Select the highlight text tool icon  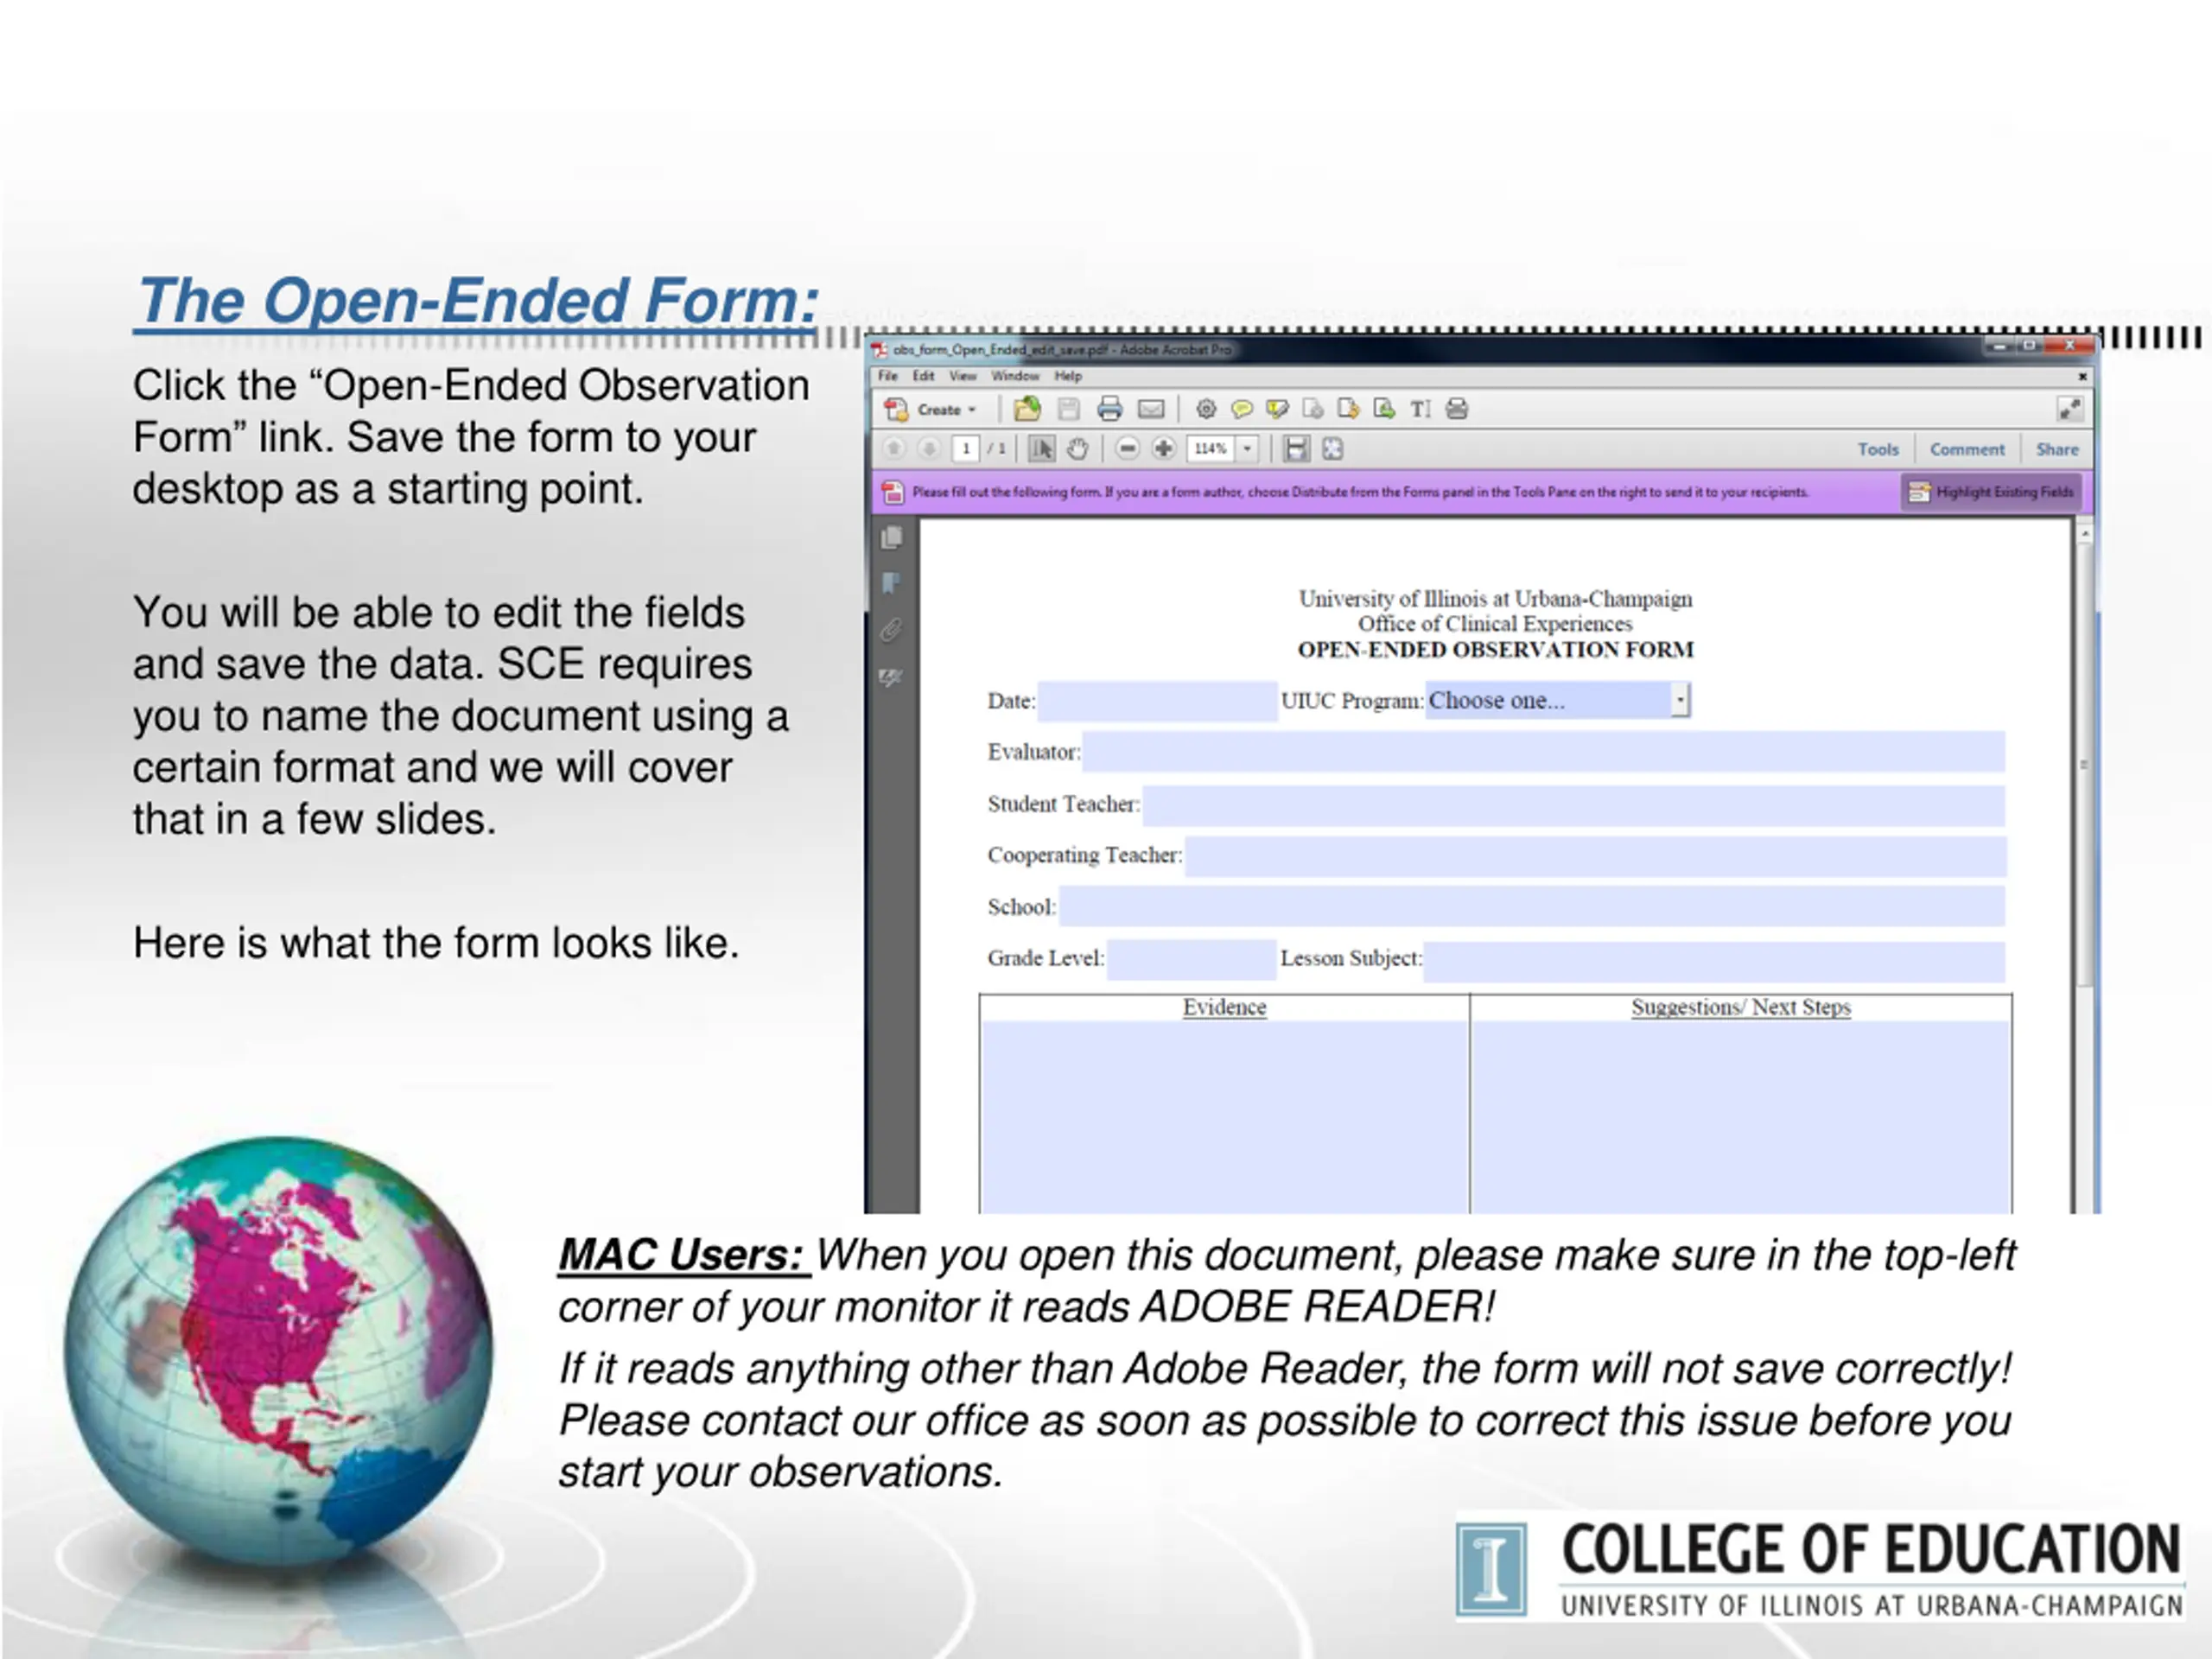pyautogui.click(x=1277, y=409)
